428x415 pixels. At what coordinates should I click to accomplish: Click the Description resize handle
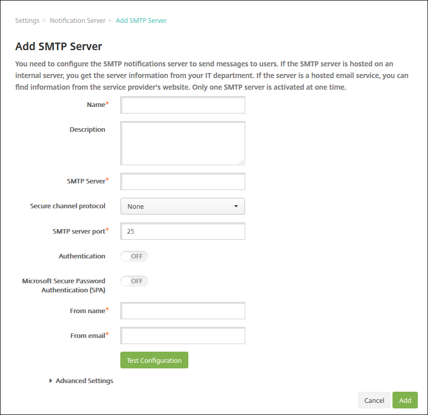[x=242, y=162]
